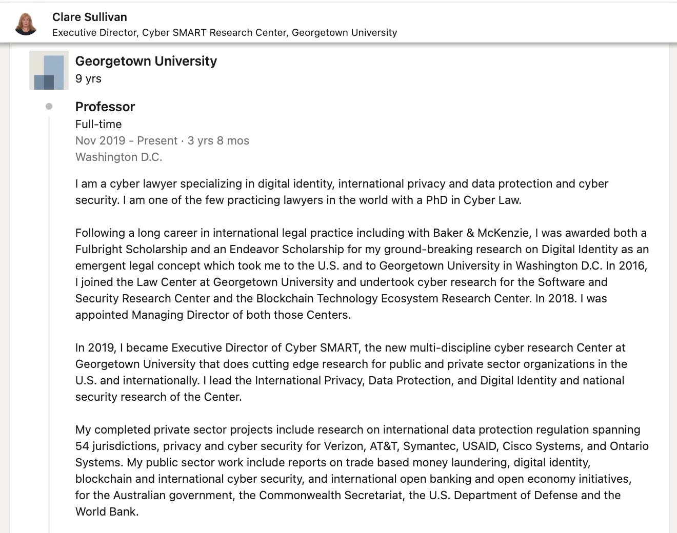Click the Nov 2019 - Present date range
677x533 pixels.
(126, 140)
